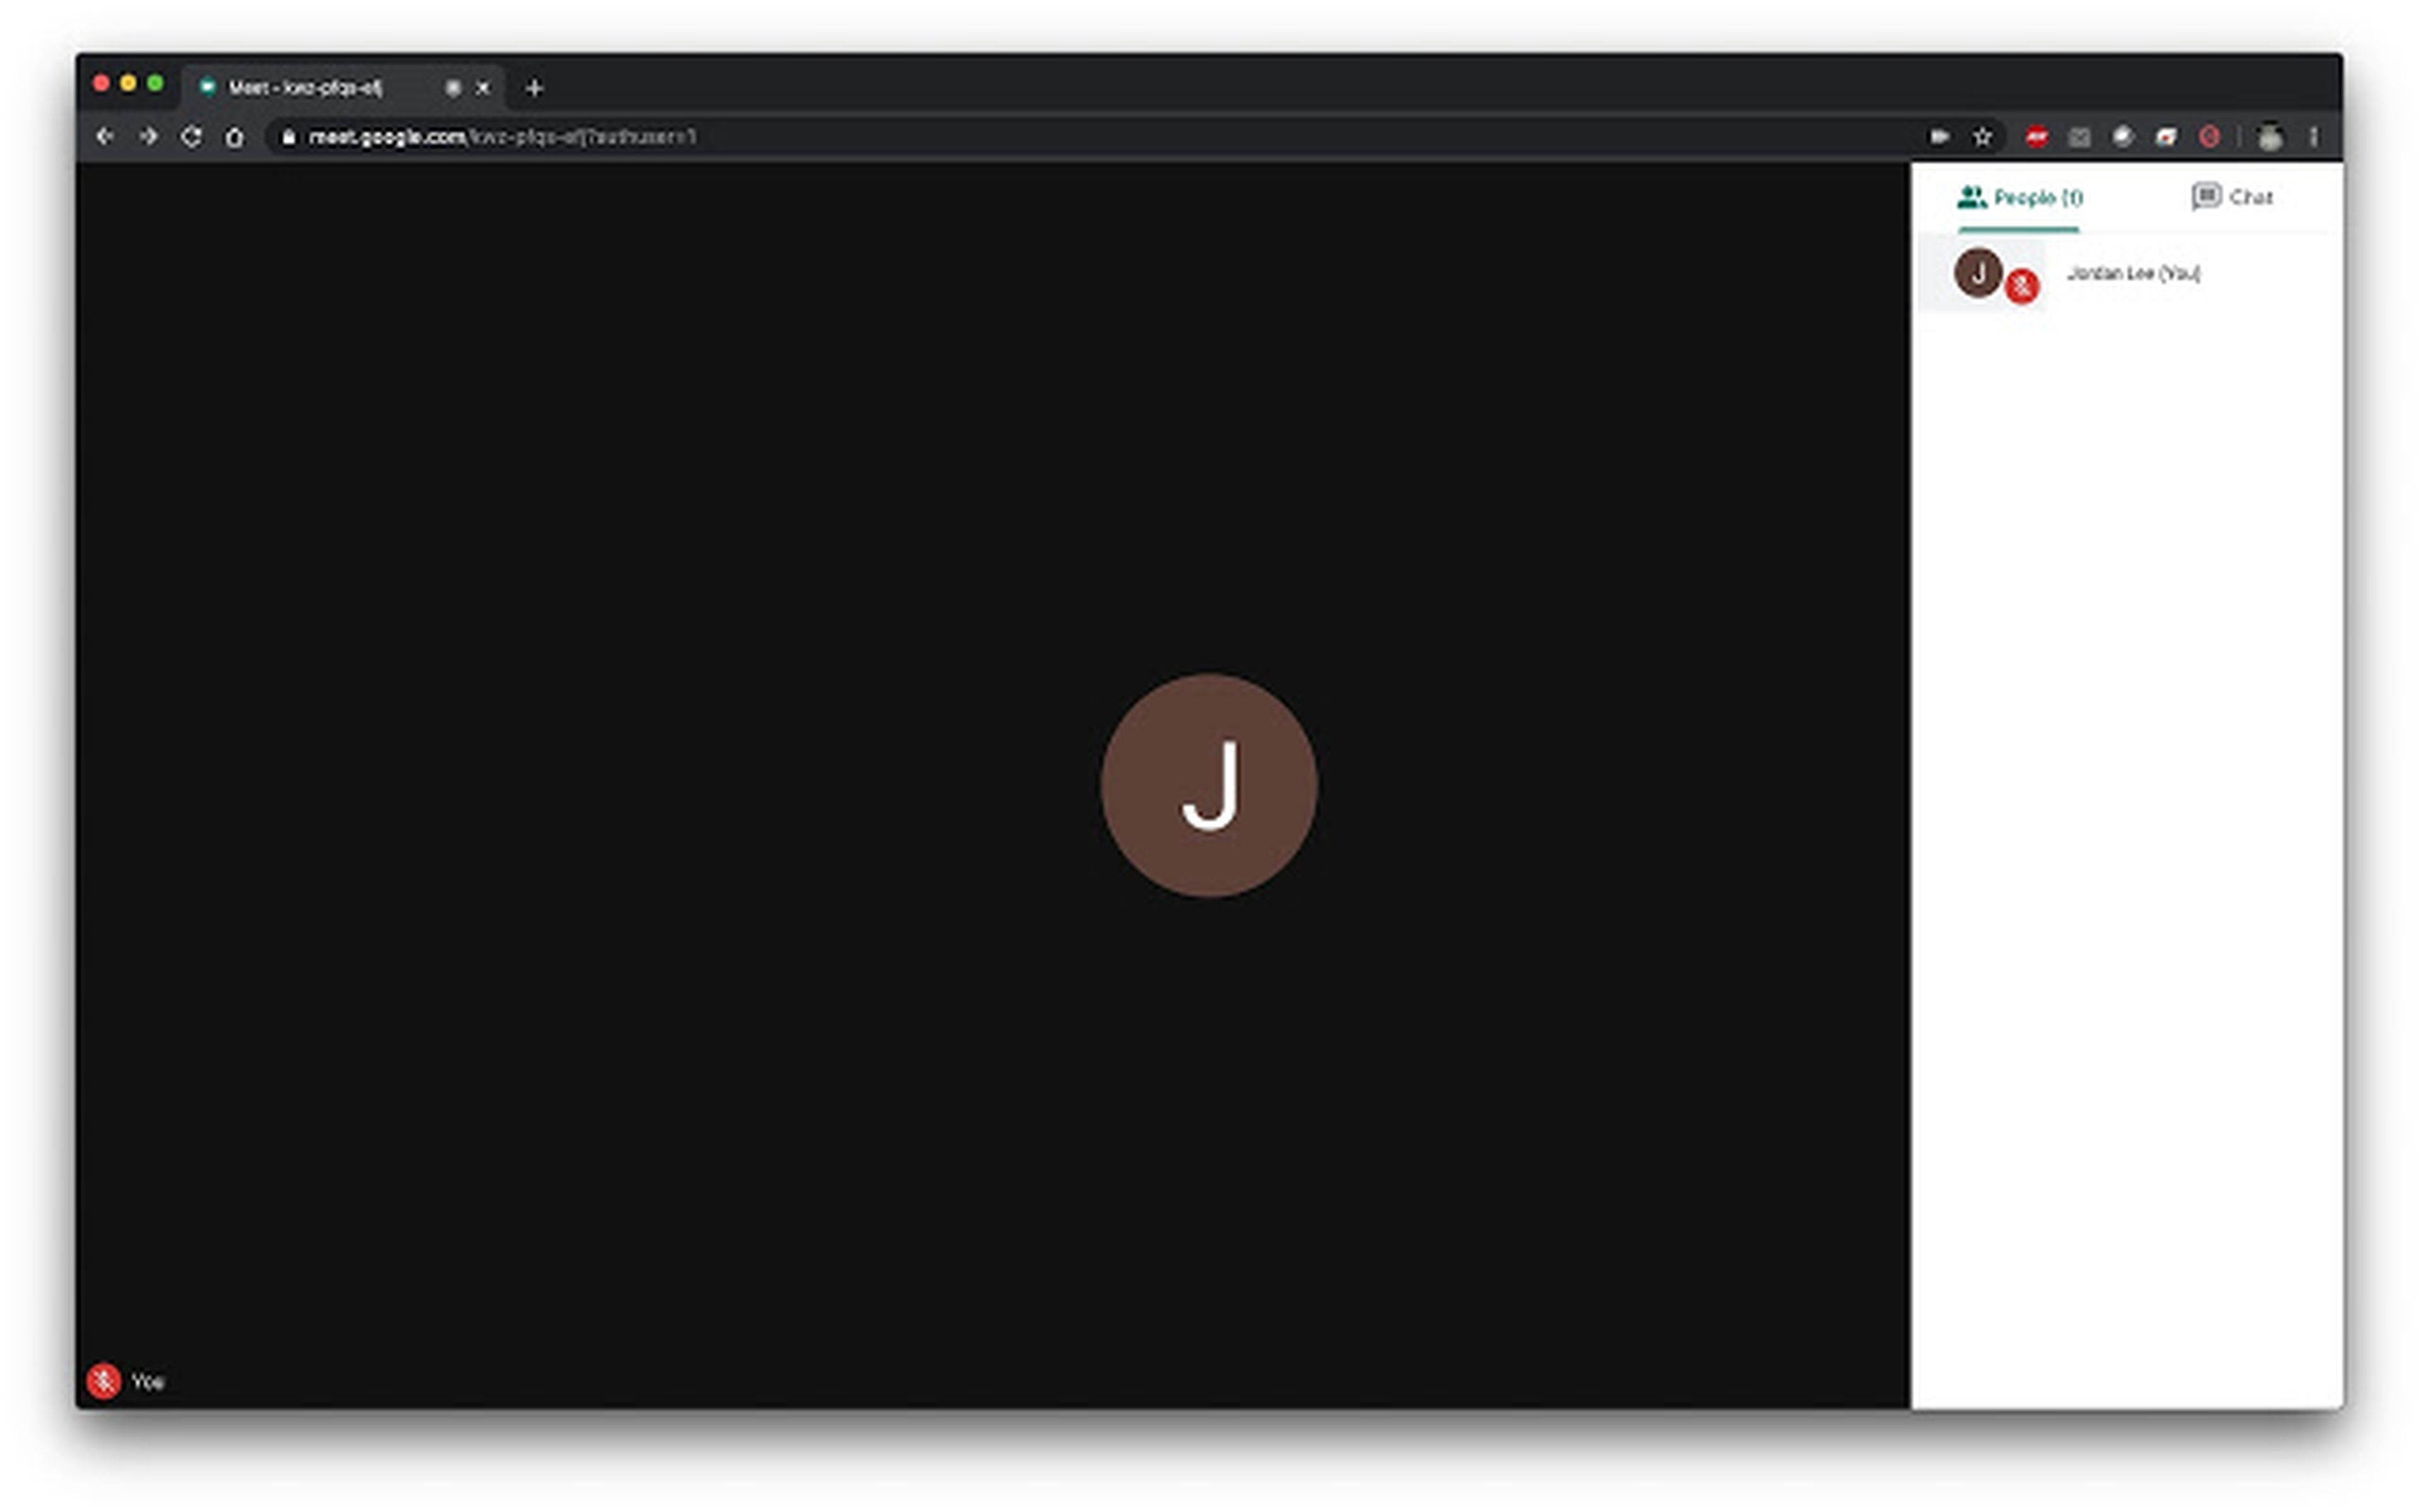This screenshot has width=2419, height=1512.
Task: Open the Chrome profile avatar
Action: (2269, 137)
